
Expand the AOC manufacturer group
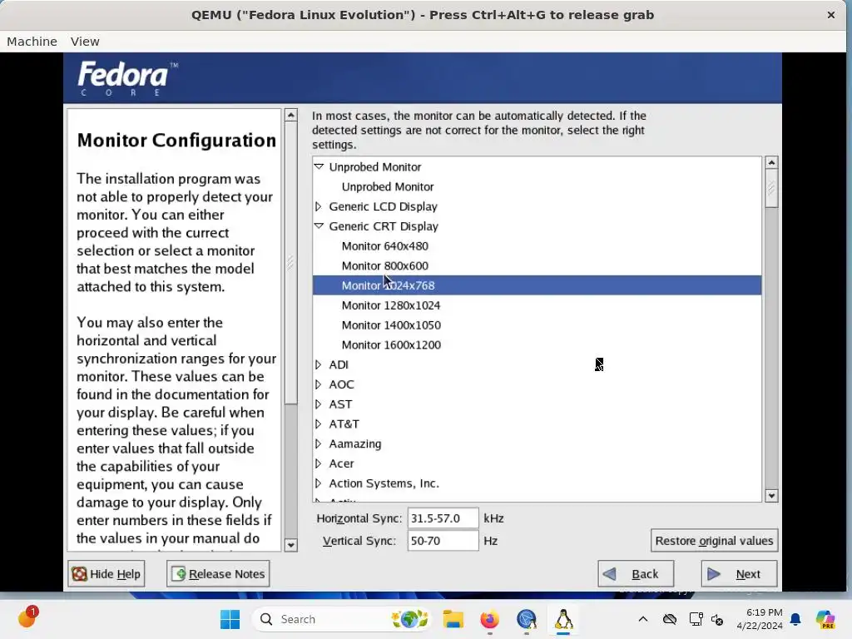(x=319, y=384)
